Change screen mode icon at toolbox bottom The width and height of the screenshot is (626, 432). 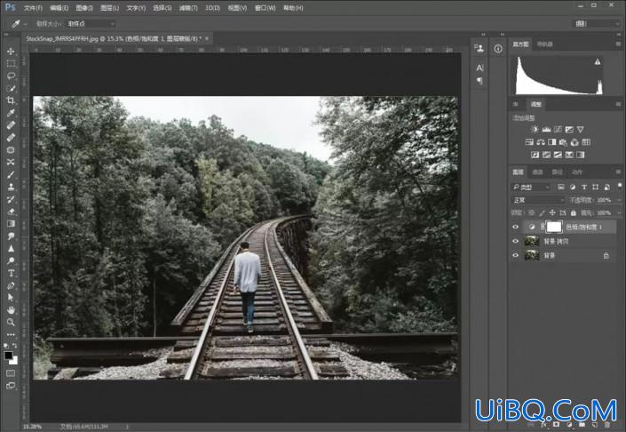coord(11,386)
